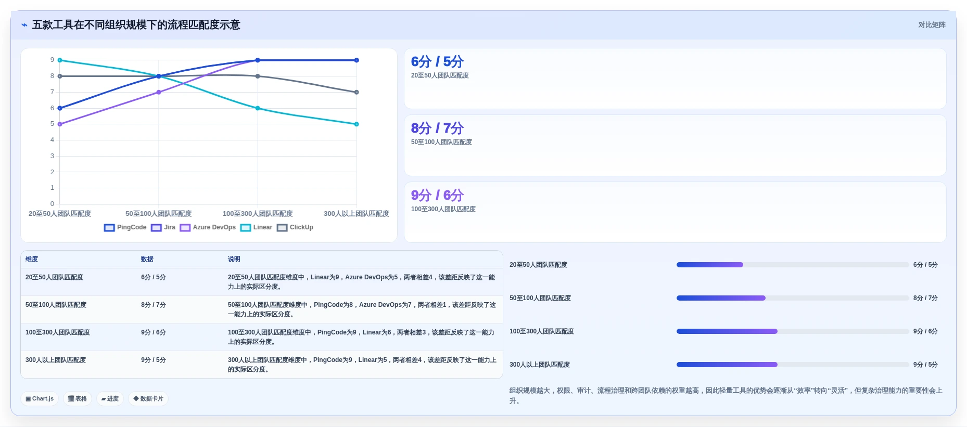Toggle ClickUp legend swatch in chart

point(282,228)
